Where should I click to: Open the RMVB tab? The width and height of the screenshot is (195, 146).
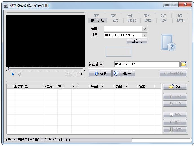click(x=180, y=21)
